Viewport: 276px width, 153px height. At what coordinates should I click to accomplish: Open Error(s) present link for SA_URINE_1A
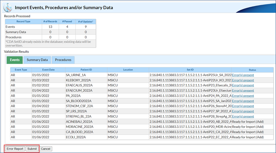pos(243,75)
